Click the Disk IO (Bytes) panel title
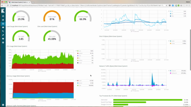The image size is (191, 107). [x=111, y=36]
